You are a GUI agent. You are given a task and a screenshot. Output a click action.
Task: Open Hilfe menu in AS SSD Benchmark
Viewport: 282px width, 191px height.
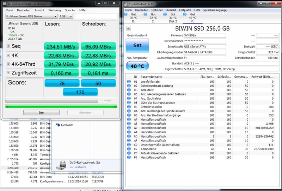[x=82, y=10]
